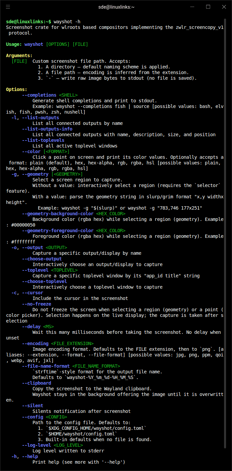This screenshot has width=232, height=471.
Task: Click '[OPTIONS] [FILE]' in the Usage line
Action: [x=67, y=44]
